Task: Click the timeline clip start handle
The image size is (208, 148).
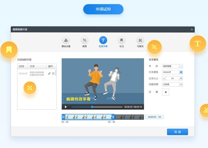Action: (x=63, y=117)
